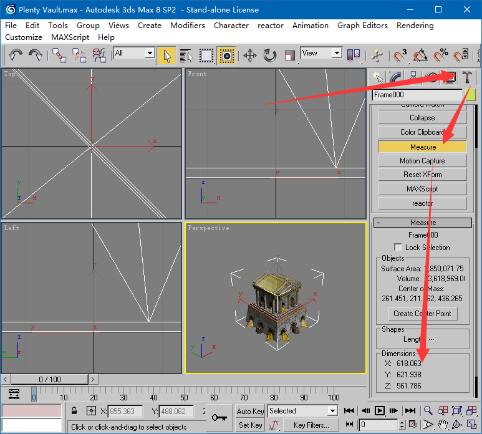Toggle the Auto Key button
482x434 pixels.
pos(250,412)
